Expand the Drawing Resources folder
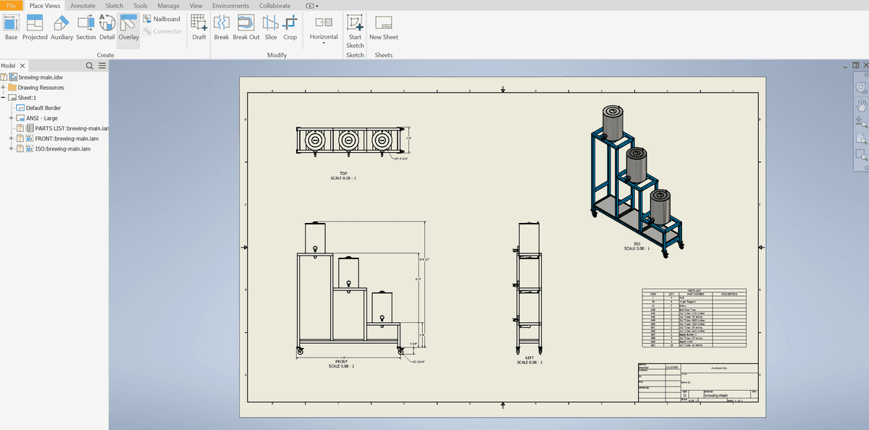The height and width of the screenshot is (430, 869). 4,88
